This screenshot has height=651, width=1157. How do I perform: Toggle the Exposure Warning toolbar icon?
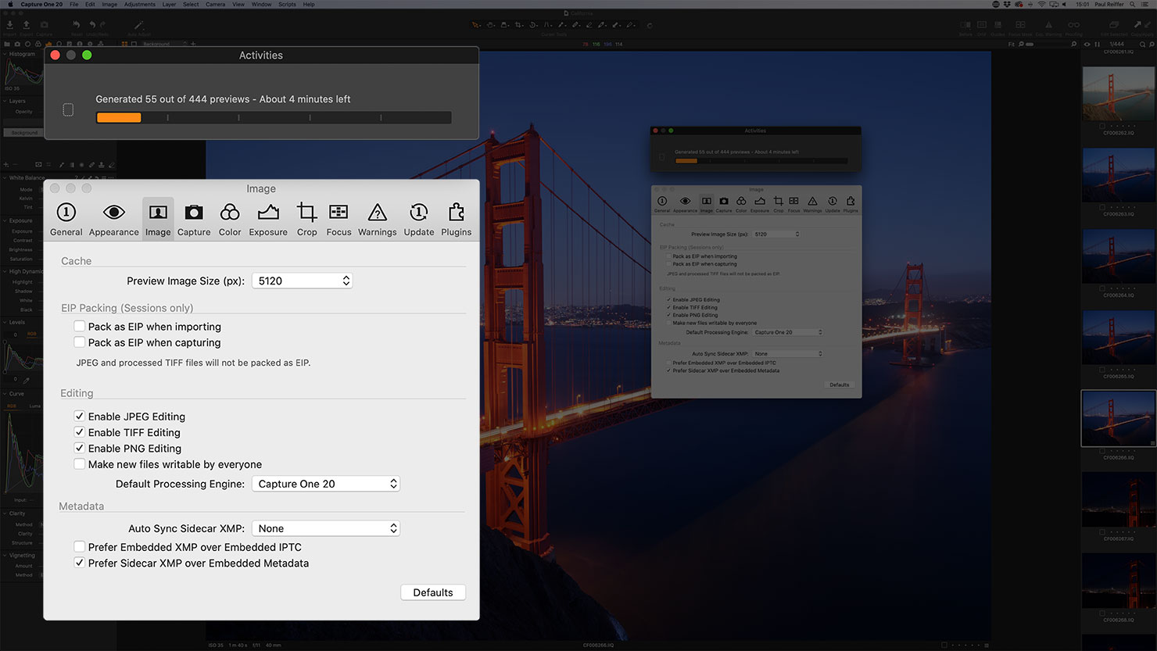[1048, 27]
